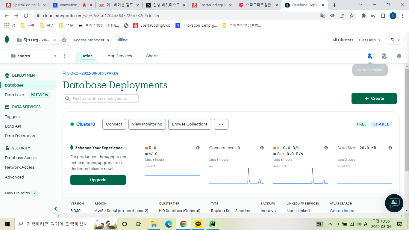409x230 pixels.
Task: Expand the organization selector dropdown
Action: point(37,40)
